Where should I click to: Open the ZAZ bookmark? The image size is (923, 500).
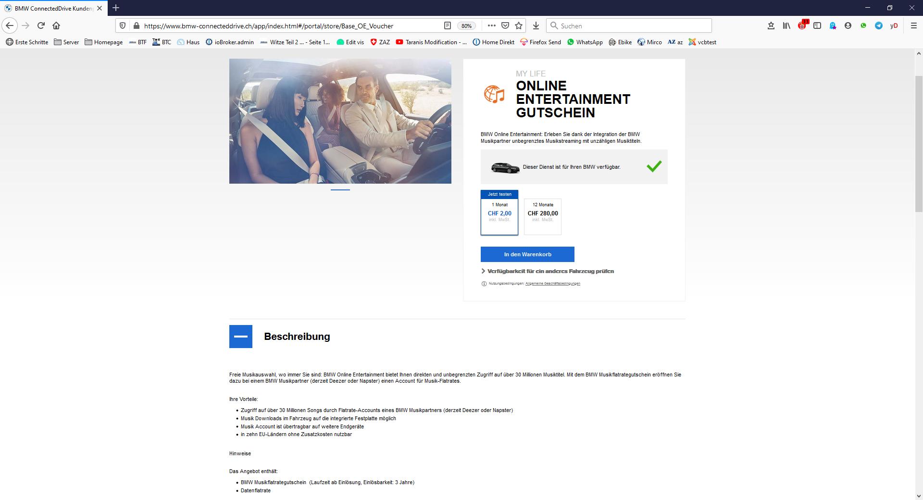(x=380, y=42)
